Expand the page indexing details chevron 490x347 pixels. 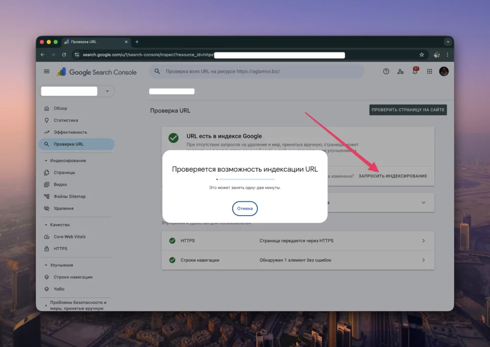click(x=423, y=203)
